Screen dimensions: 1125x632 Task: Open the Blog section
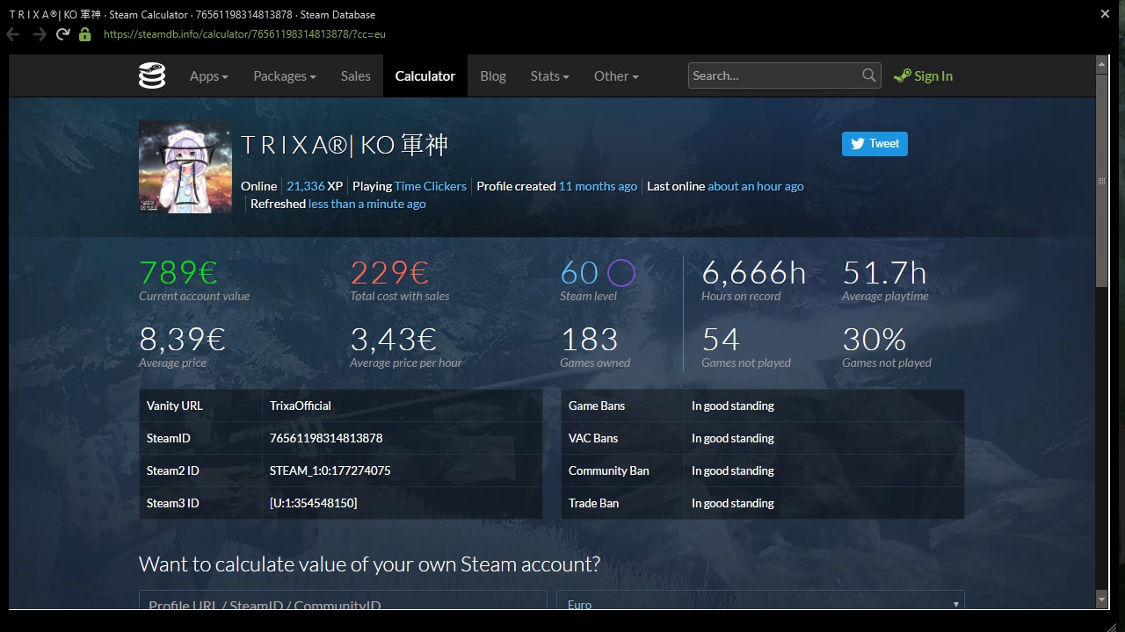492,75
